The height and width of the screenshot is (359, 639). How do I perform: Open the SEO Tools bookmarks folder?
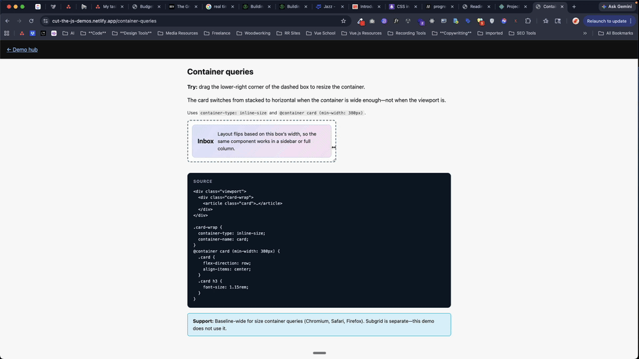pyautogui.click(x=523, y=33)
